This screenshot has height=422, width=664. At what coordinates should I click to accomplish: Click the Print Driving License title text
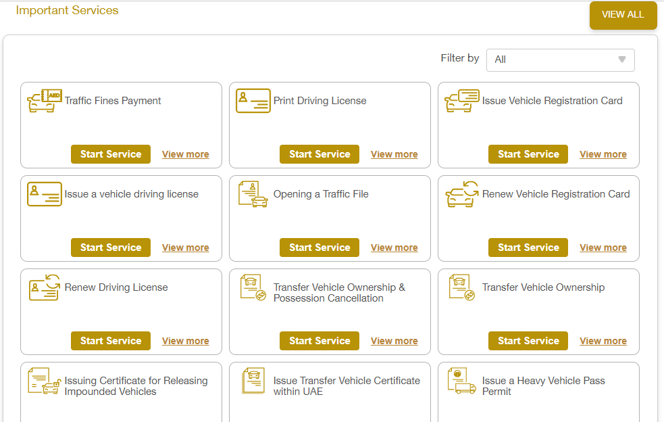click(320, 101)
